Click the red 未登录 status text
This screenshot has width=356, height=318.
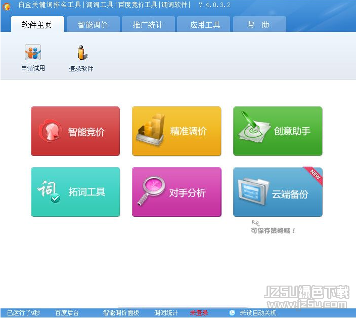199,313
